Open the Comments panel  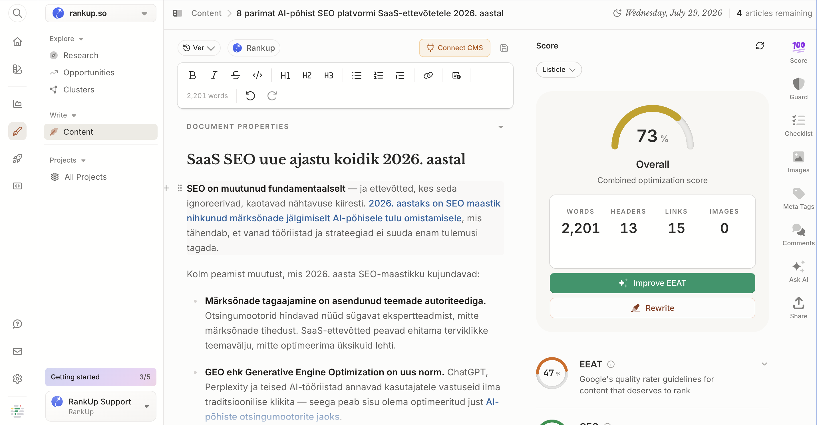[x=798, y=235]
